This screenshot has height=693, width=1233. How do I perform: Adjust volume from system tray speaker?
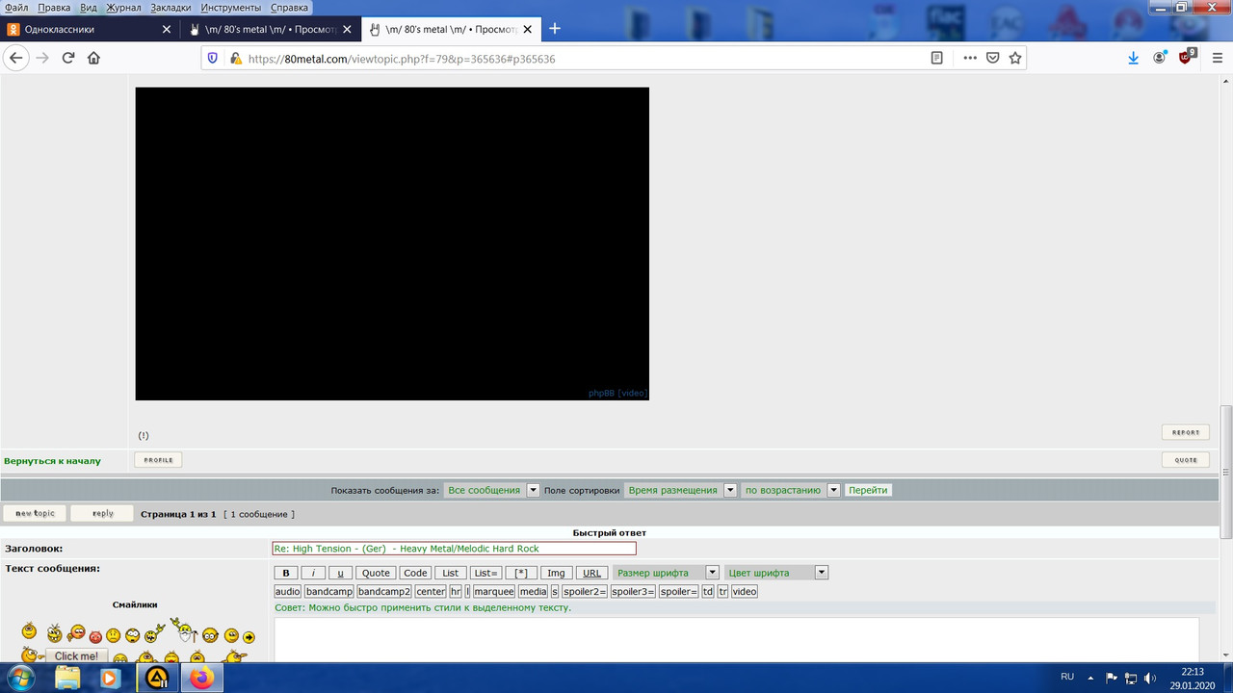1149,678
